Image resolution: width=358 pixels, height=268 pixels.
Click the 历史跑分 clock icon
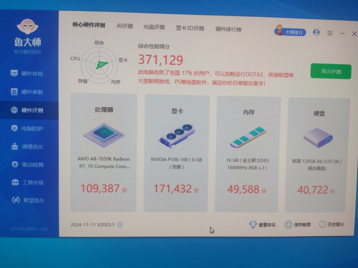[x=322, y=224]
